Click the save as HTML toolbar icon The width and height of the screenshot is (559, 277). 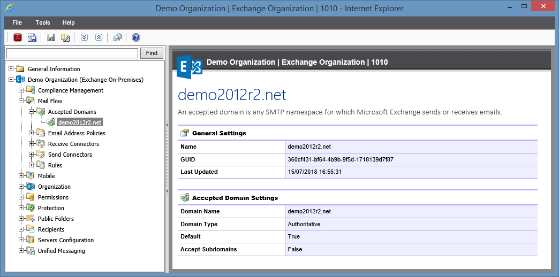[32, 37]
